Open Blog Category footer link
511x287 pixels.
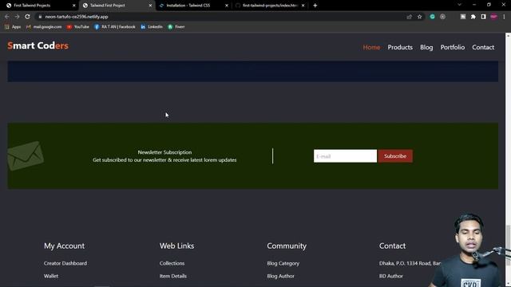283,263
